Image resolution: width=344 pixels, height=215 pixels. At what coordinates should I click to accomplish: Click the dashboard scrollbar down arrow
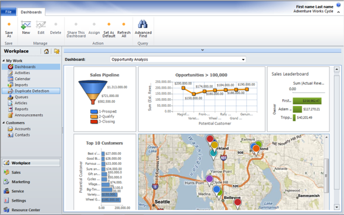click(337, 207)
